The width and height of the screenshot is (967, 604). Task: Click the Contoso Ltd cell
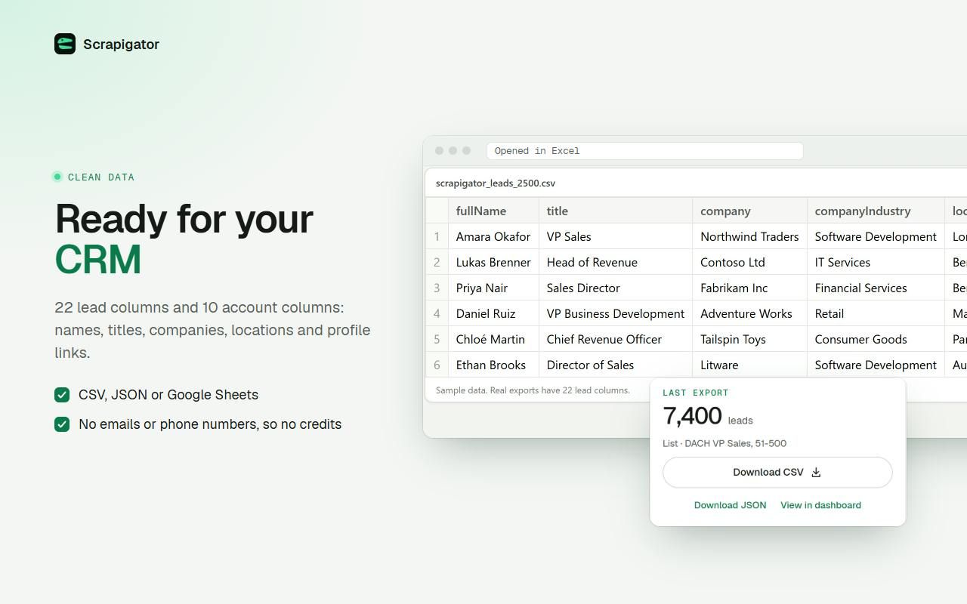point(749,262)
